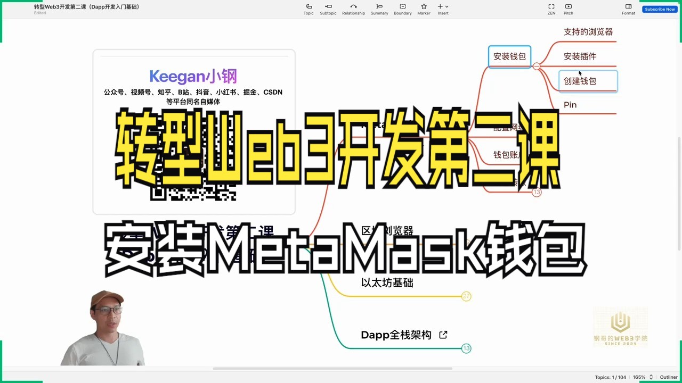Open the Format panel

628,9
